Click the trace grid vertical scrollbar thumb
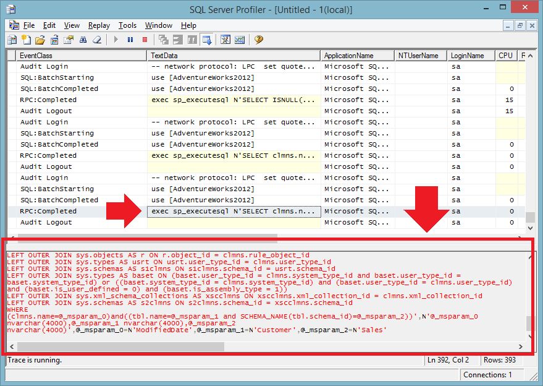543x386 pixels. pyautogui.click(x=530, y=217)
